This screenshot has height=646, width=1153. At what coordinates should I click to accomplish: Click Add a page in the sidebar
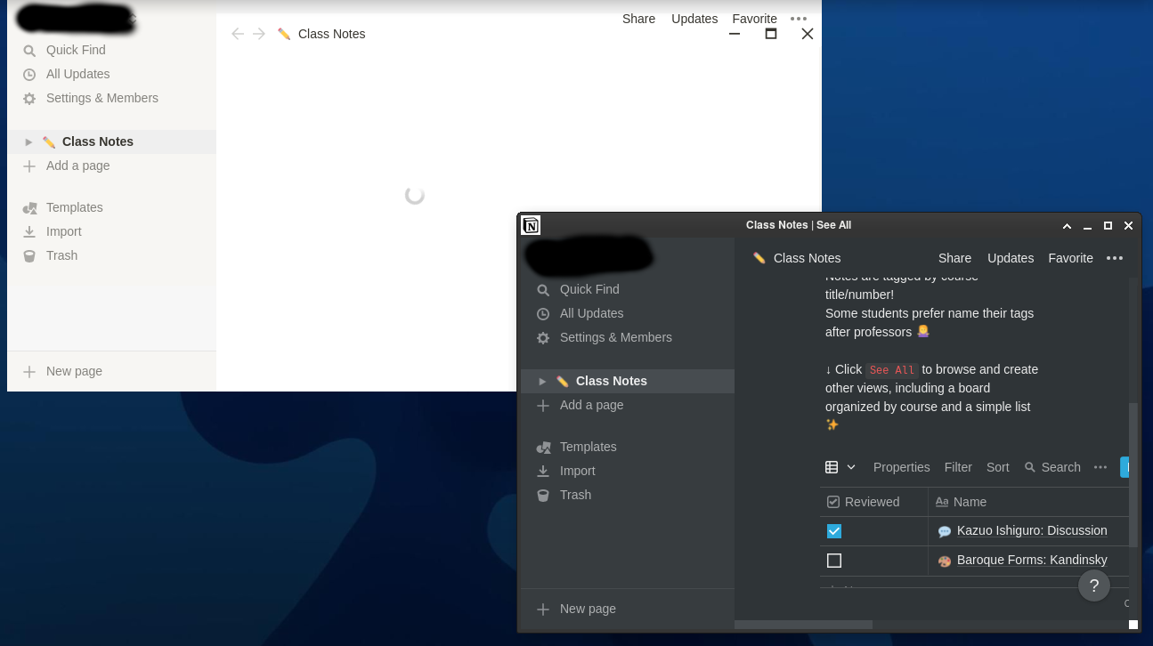(590, 405)
